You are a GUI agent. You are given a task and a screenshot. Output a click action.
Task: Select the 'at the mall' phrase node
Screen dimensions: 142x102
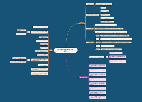click(43, 65)
